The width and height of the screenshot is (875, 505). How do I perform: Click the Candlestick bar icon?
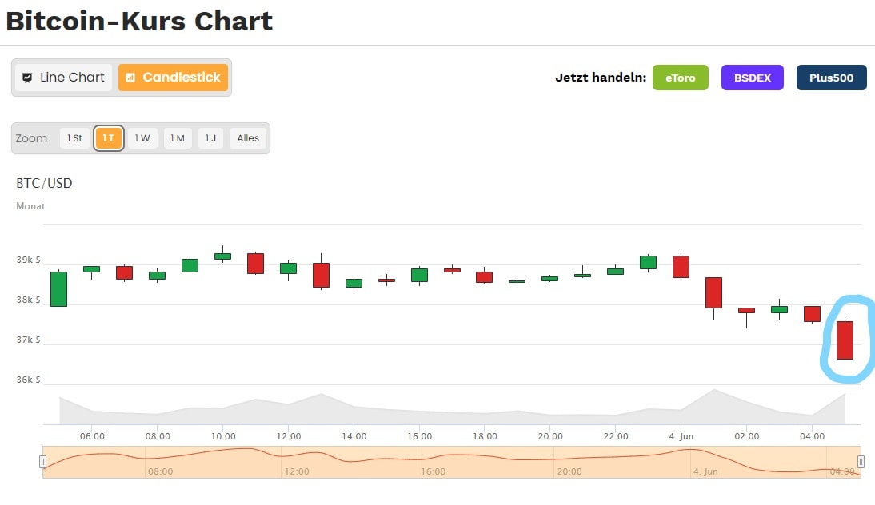click(x=130, y=78)
